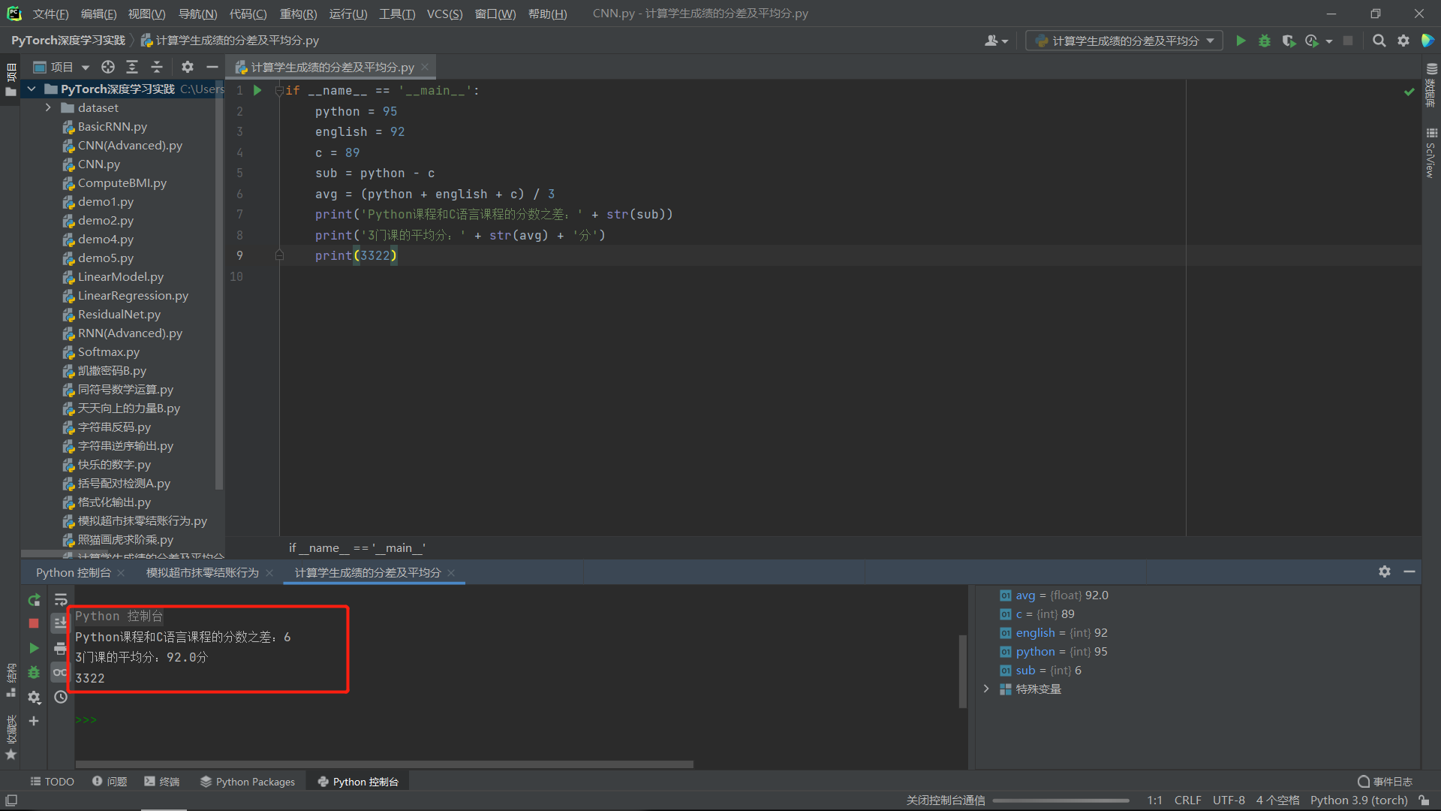Open console command history clock icon
The height and width of the screenshot is (811, 1441).
(x=61, y=697)
